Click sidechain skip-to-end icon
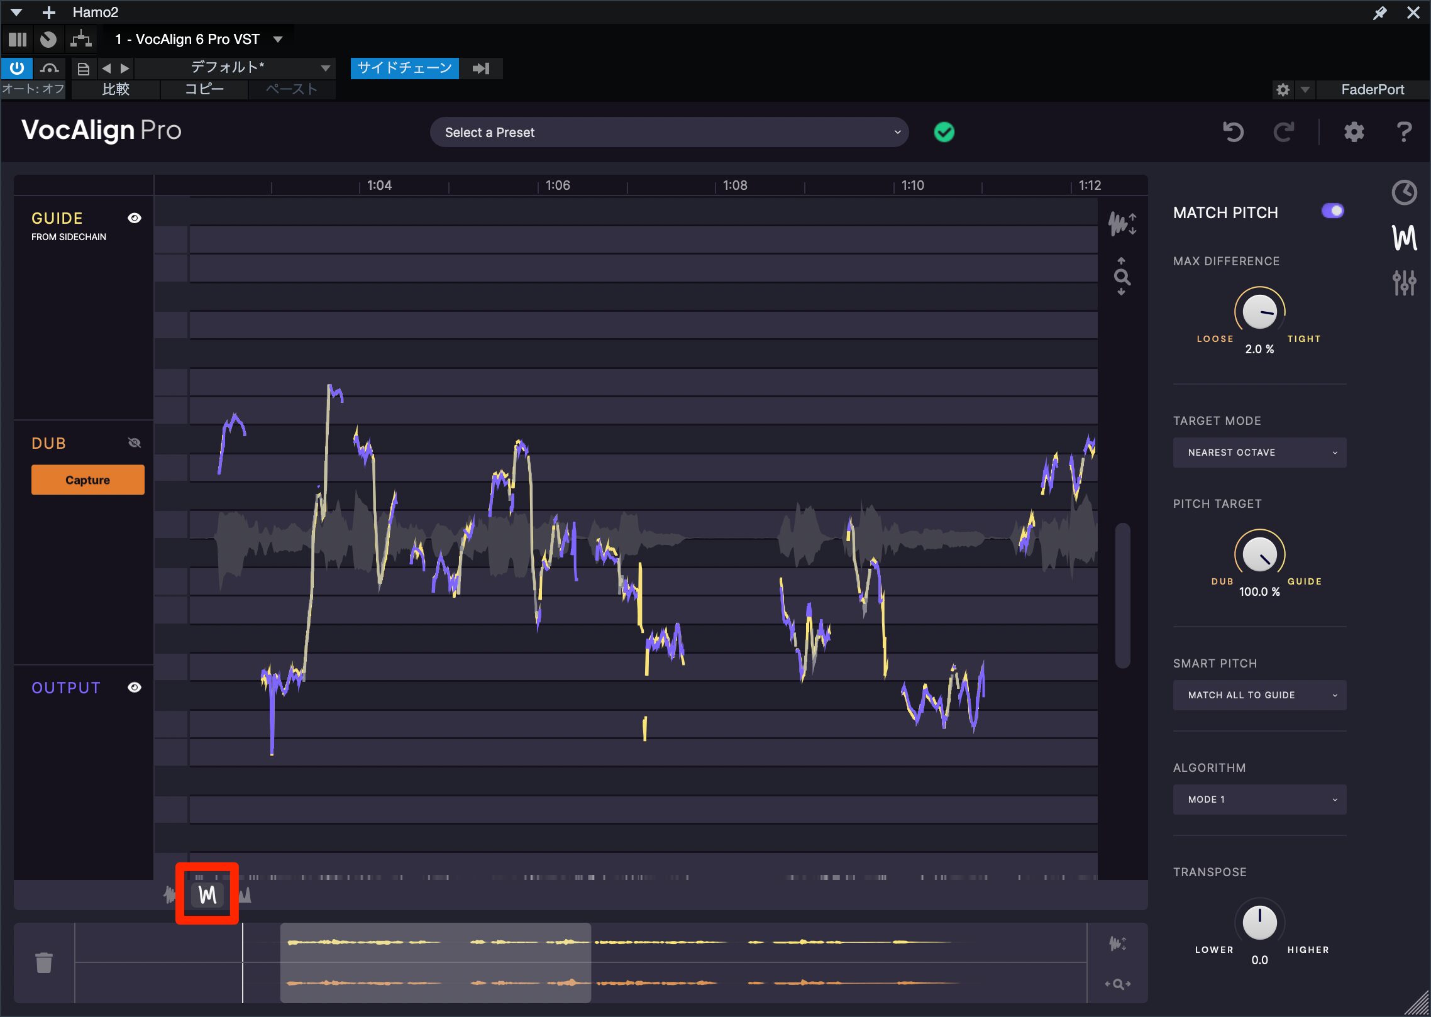 (481, 69)
